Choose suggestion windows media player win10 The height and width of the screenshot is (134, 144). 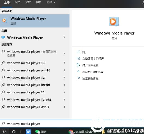pyautogui.click(x=29, y=70)
